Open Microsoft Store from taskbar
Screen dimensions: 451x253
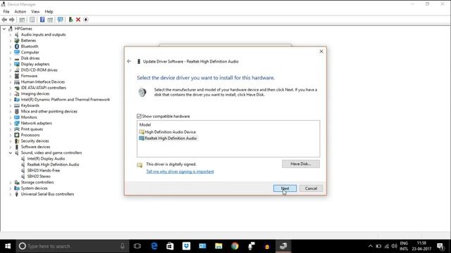pos(170,246)
